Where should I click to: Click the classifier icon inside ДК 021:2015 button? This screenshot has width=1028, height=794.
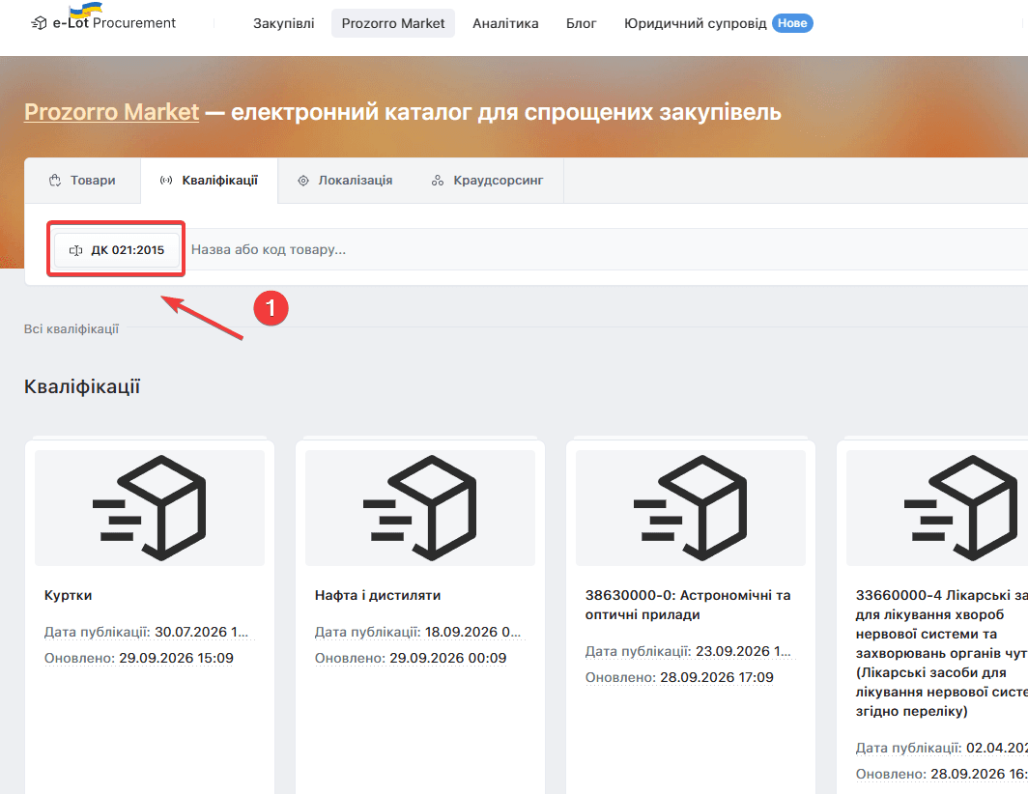pyautogui.click(x=76, y=250)
